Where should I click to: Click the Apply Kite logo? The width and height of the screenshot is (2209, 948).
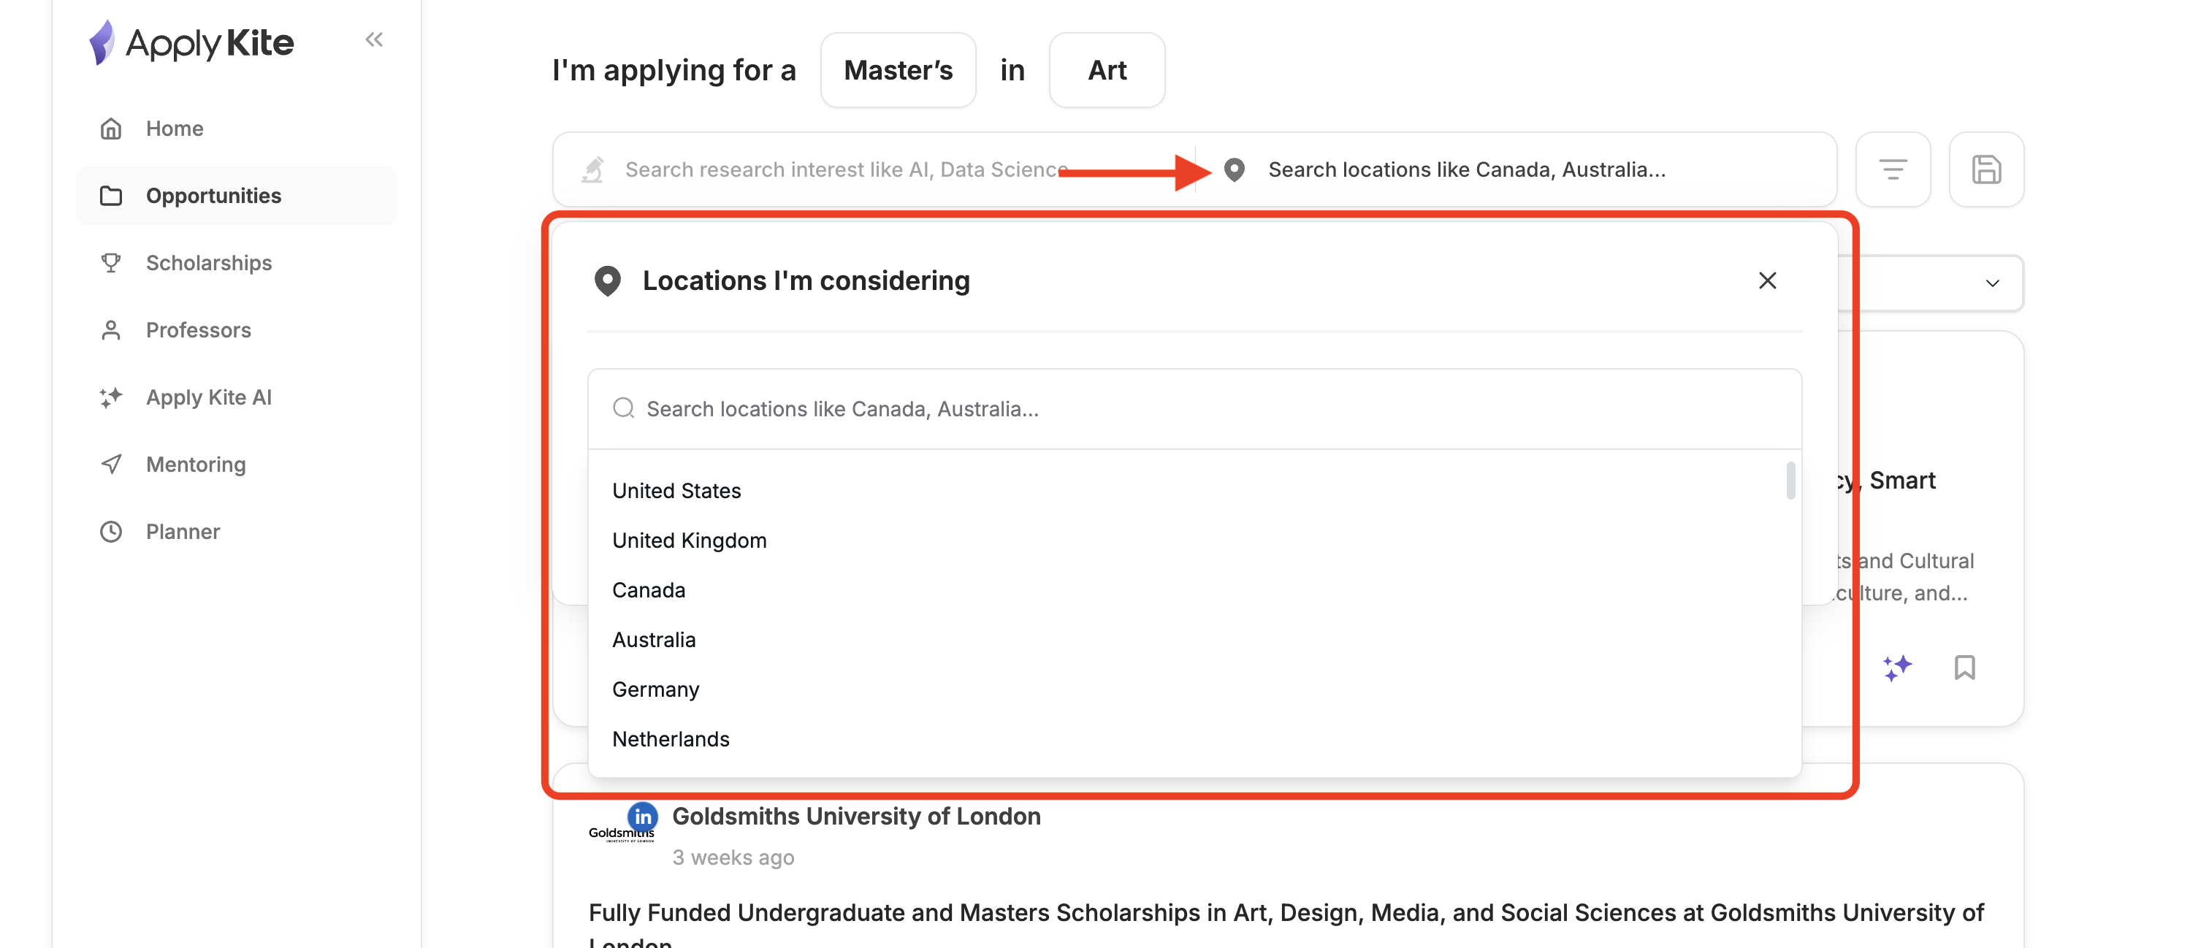[192, 43]
